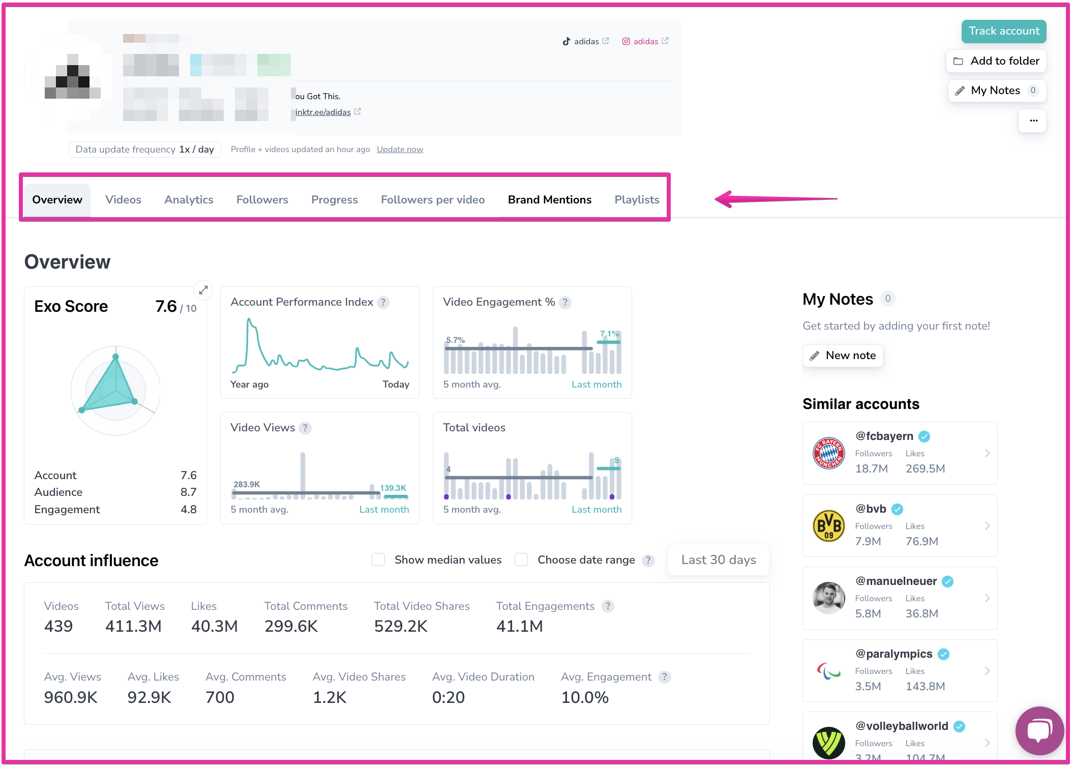
Task: Expand @paralympics account details arrow
Action: [x=987, y=671]
